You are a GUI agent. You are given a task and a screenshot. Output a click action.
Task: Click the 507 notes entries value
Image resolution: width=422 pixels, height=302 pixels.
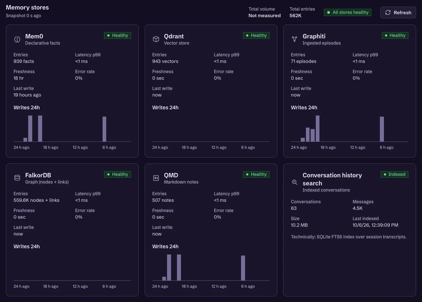pos(163,200)
